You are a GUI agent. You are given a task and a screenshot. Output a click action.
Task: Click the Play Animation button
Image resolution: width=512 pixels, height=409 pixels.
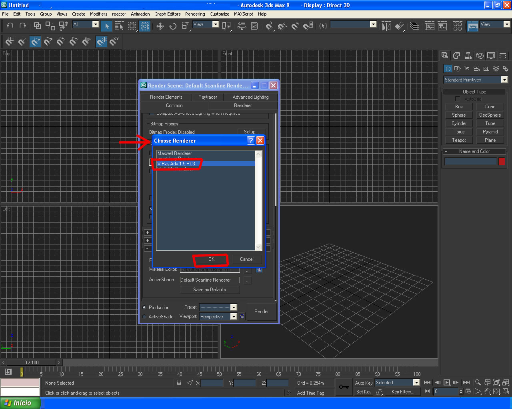[447, 383]
